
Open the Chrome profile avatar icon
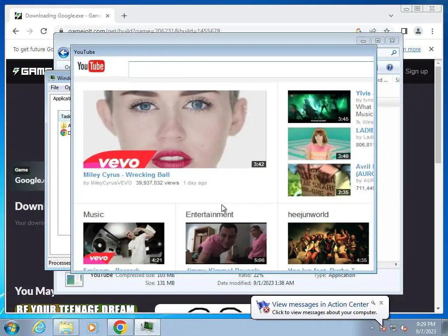pos(418,31)
